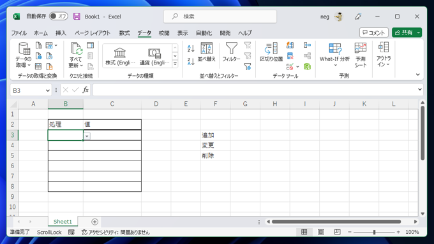Switch to Page Break Preview view

pyautogui.click(x=337, y=232)
